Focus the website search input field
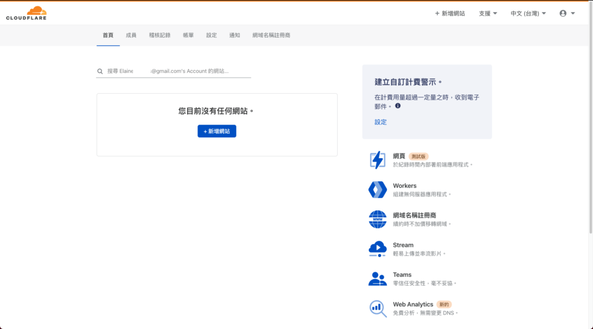This screenshot has height=329, width=593. [174, 71]
